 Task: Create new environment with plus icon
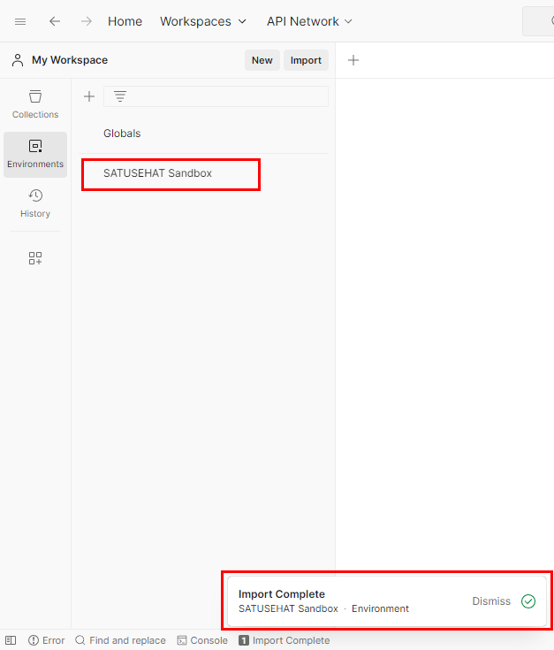pos(89,96)
